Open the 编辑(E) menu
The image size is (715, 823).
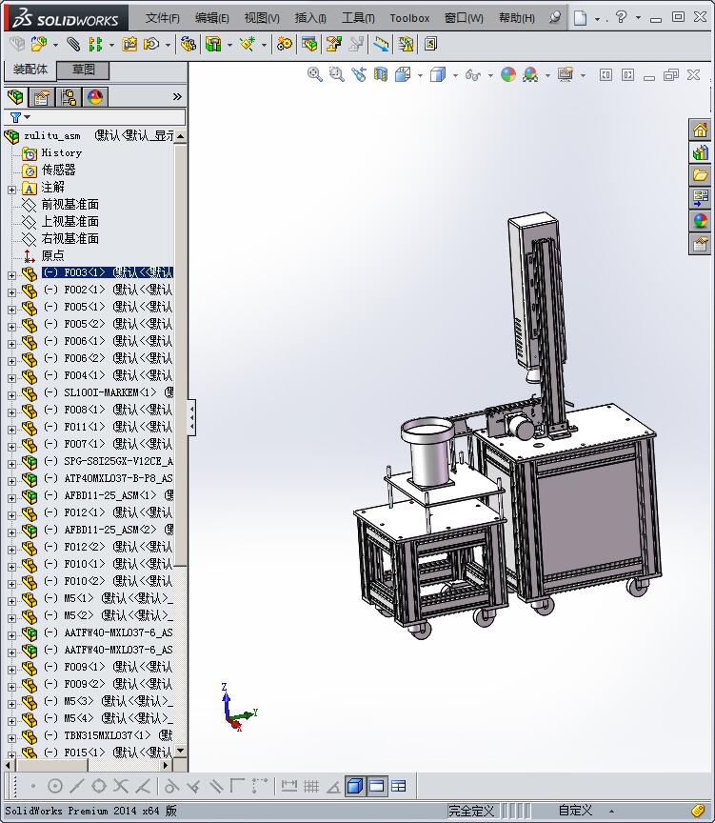pos(212,18)
